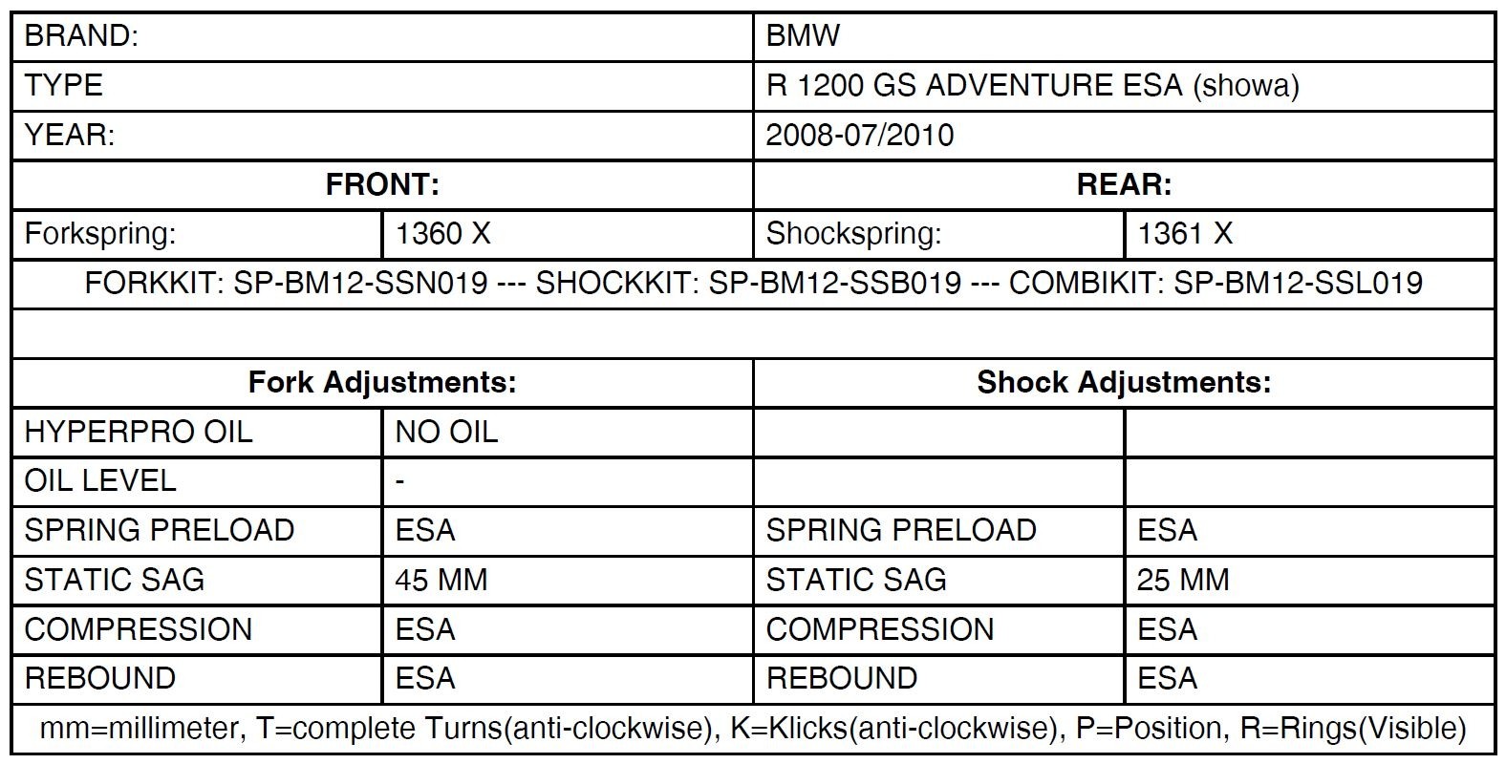
Task: Click the 45 MM static sag value
Action: [x=441, y=580]
